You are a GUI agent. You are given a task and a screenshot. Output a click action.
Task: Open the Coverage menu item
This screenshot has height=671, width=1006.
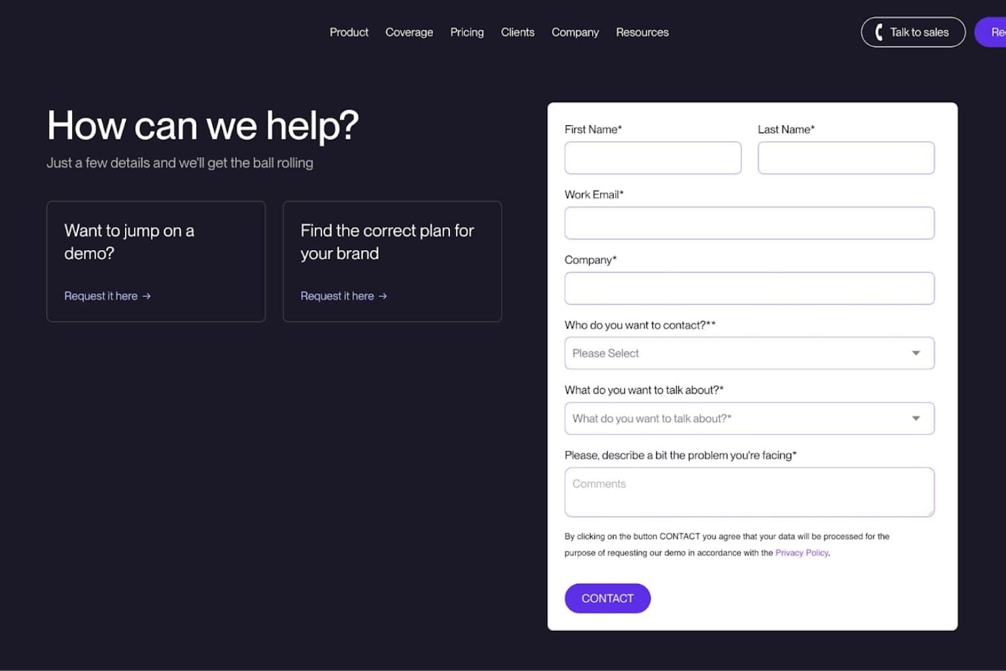(409, 32)
